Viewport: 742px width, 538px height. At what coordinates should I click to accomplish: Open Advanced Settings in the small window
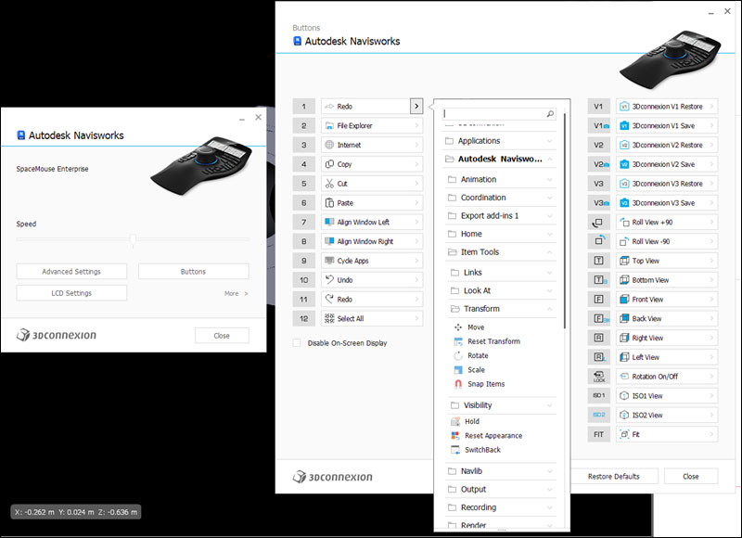point(71,272)
